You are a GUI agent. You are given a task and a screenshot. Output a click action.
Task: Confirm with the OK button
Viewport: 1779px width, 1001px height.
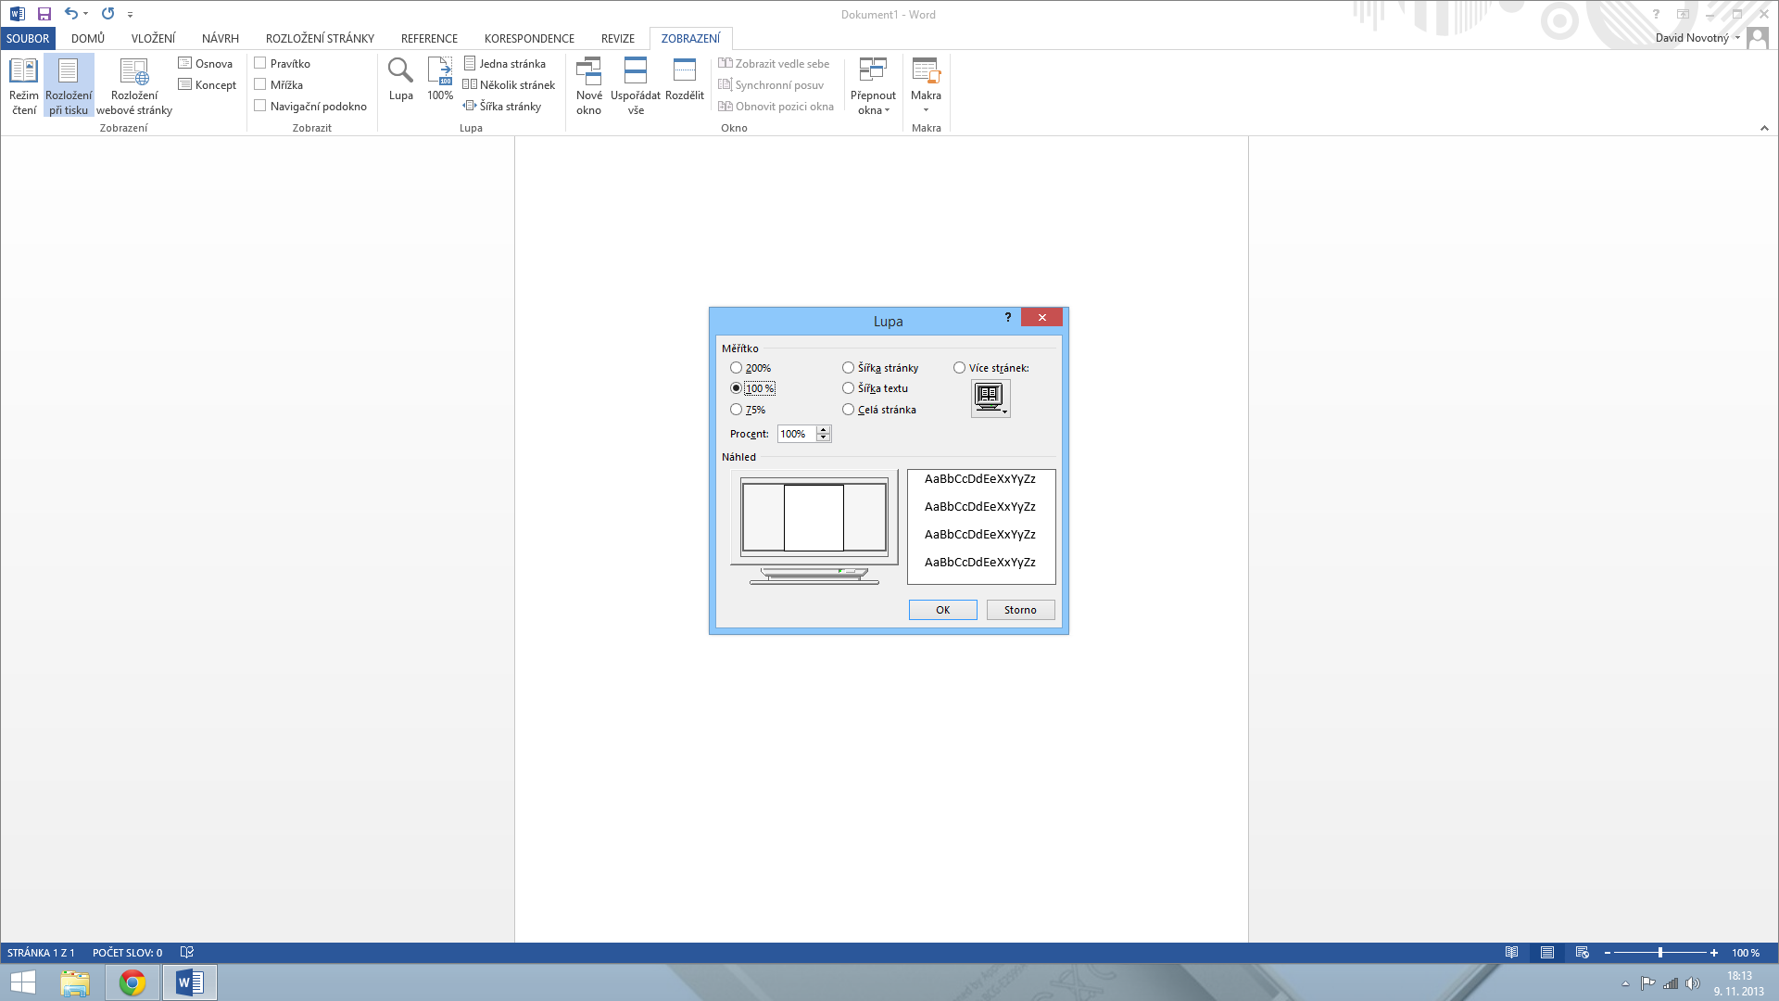tap(942, 610)
